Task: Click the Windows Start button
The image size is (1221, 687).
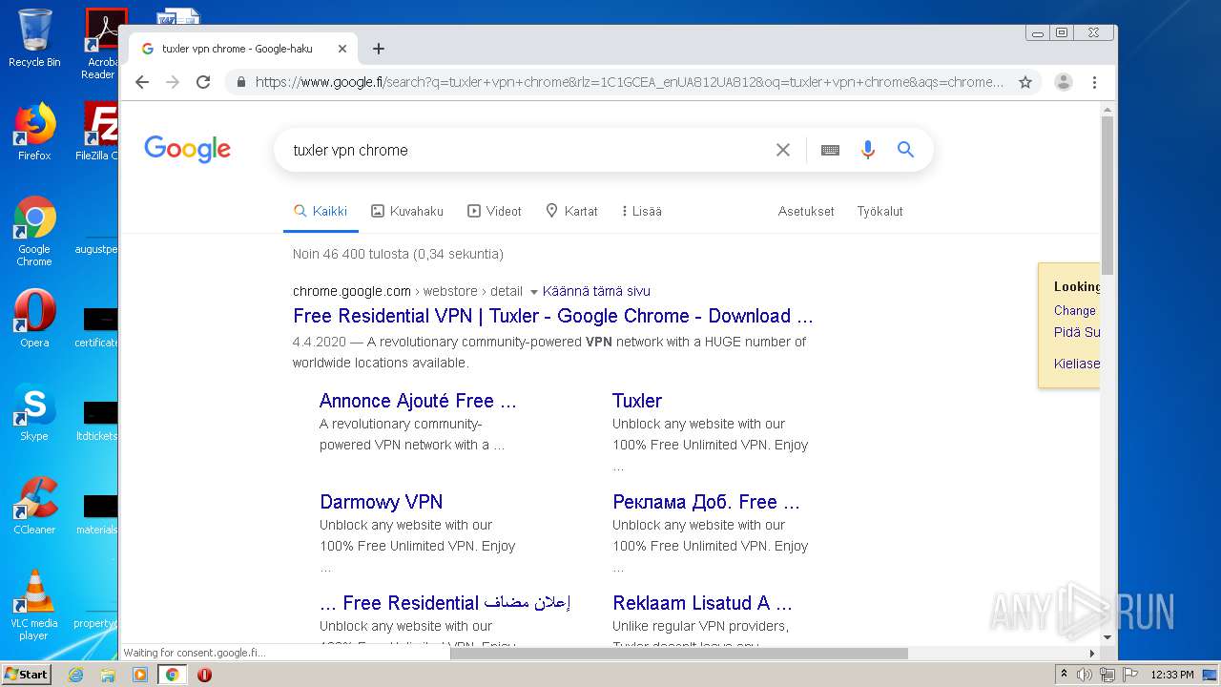Action: point(27,675)
